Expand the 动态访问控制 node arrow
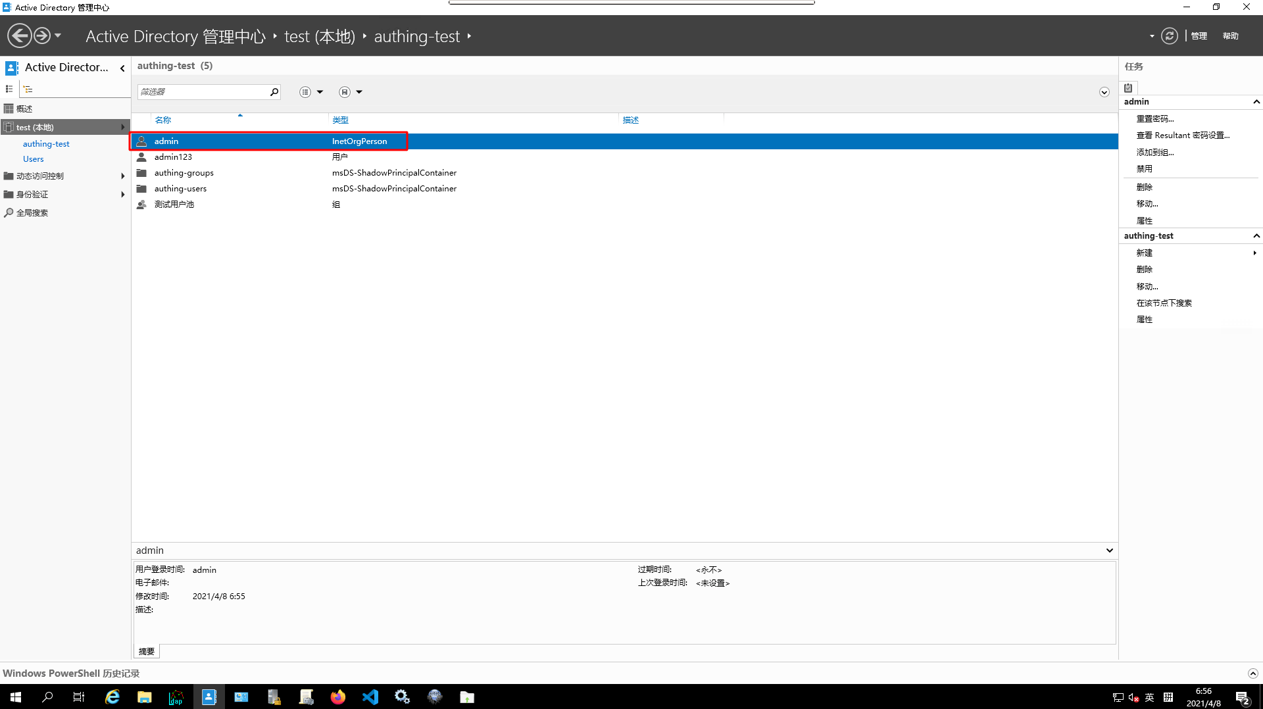The image size is (1263, 709). [123, 176]
